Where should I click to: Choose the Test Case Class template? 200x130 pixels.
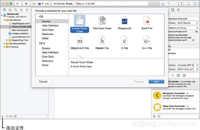pos(102,23)
